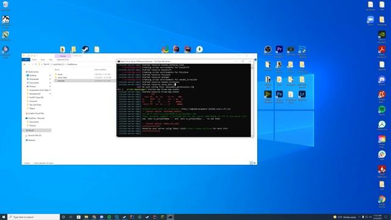This screenshot has width=391, height=220.
Task: Open the Home ribbon tab
Action: coord(34,60)
